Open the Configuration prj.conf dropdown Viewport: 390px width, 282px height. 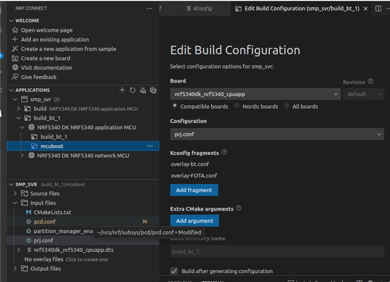(277, 134)
